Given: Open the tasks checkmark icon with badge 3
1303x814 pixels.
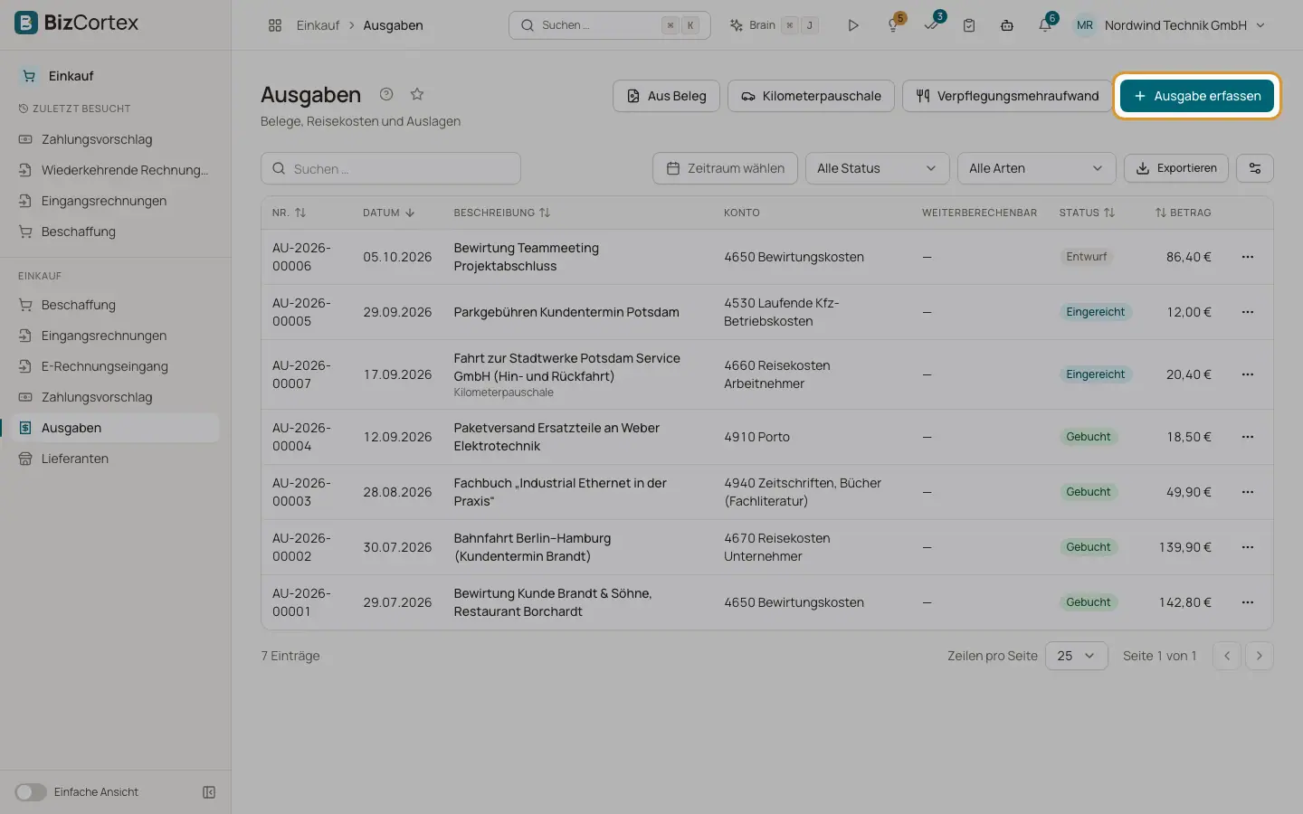Looking at the screenshot, I should coord(932,25).
